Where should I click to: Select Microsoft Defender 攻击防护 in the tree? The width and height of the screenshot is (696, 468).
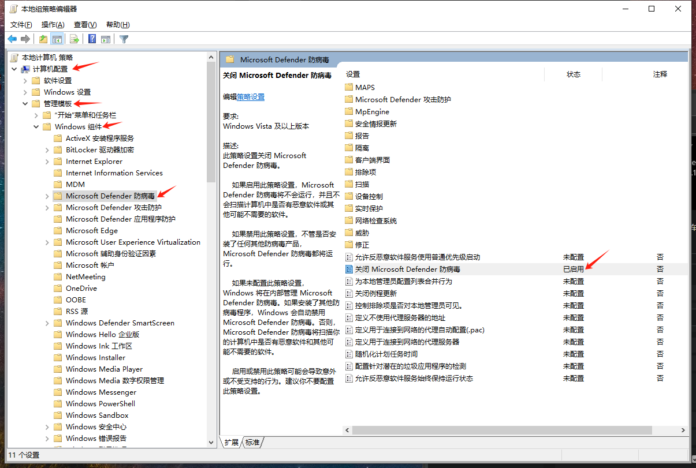114,207
